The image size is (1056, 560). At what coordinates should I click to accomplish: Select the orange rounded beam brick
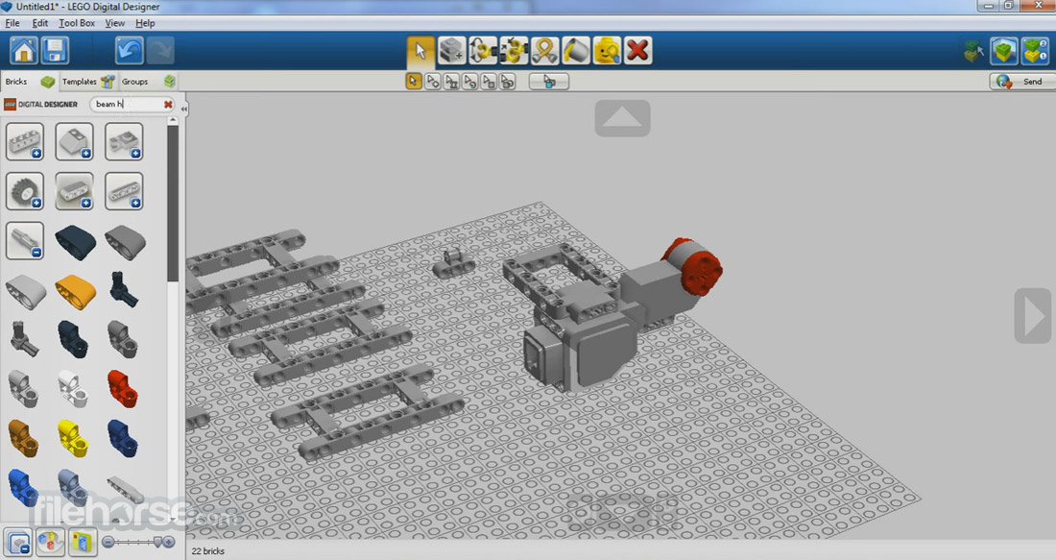coord(75,291)
